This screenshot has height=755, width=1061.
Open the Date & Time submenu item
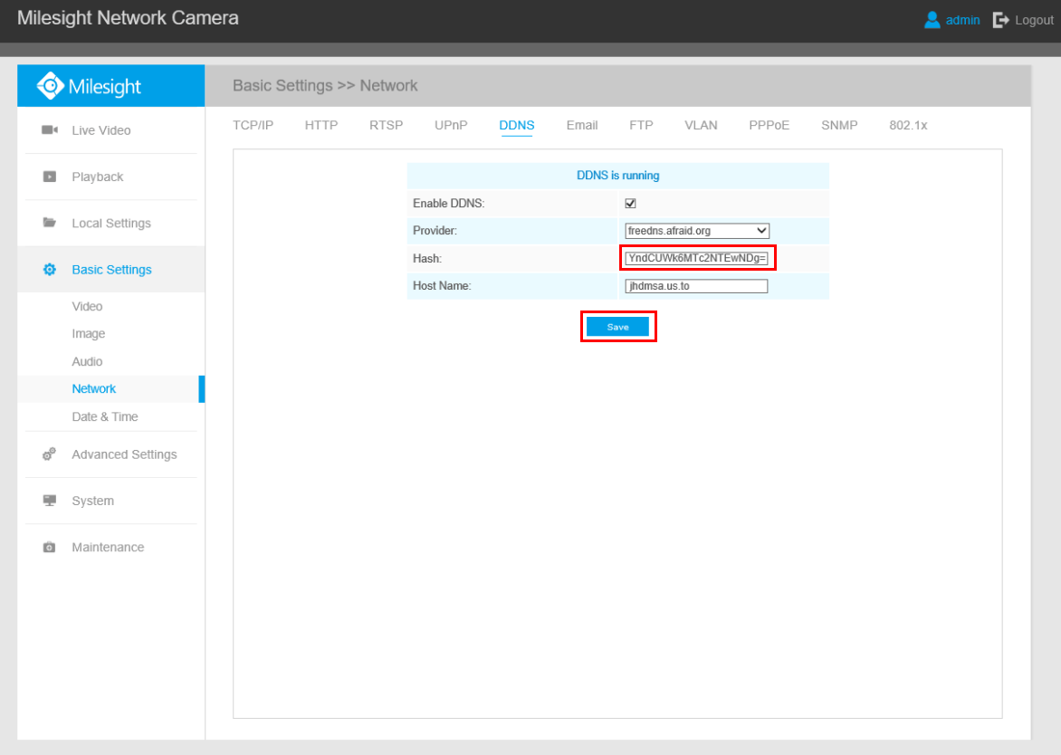coord(105,416)
